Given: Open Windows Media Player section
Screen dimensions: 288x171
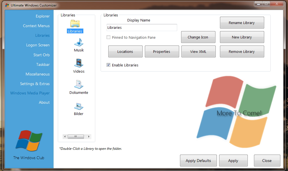Looking at the screenshot, I should pyautogui.click(x=30, y=93).
